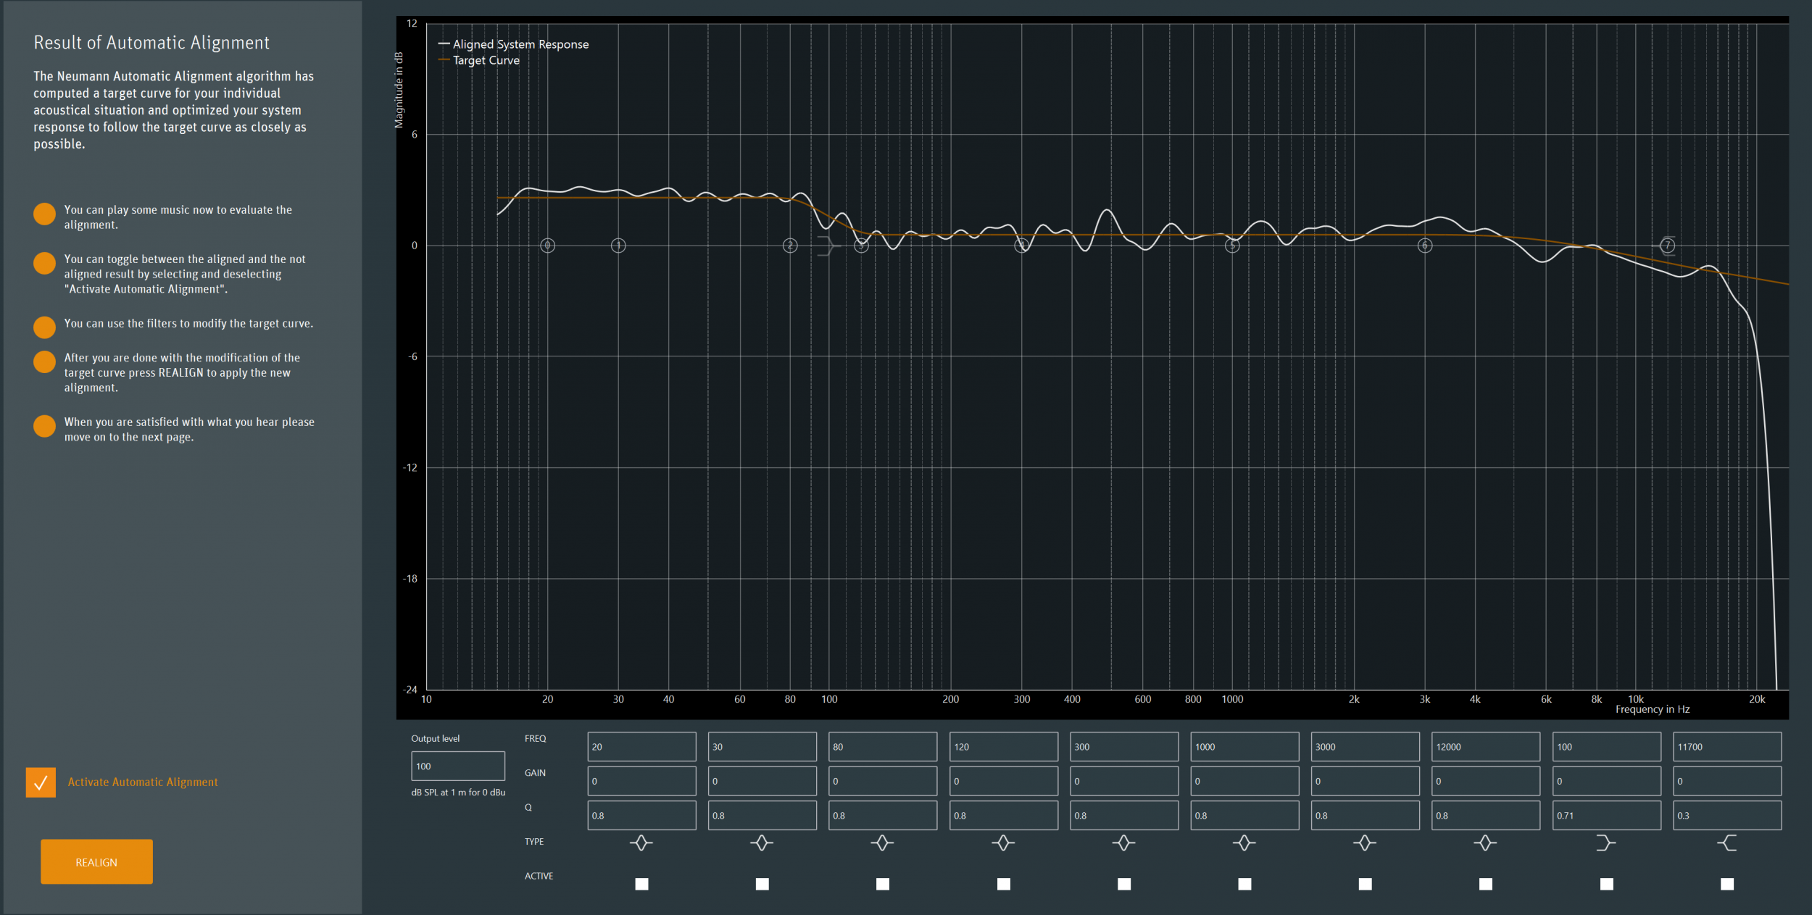Enable the ACTIVE checkbox for the 300 Hz filter
Viewport: 1812px width, 915px height.
(x=1123, y=884)
